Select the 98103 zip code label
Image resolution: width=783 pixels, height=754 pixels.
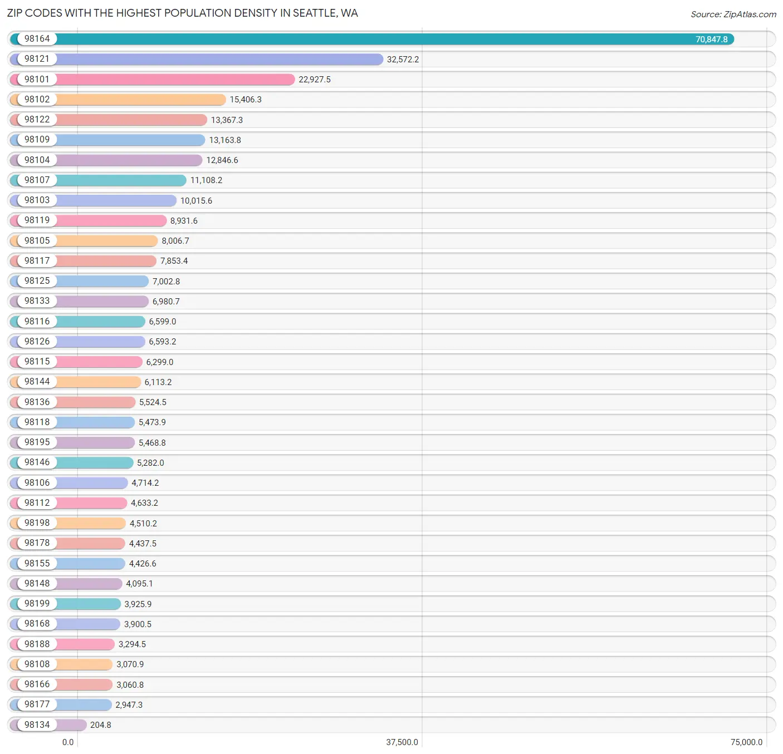(37, 200)
